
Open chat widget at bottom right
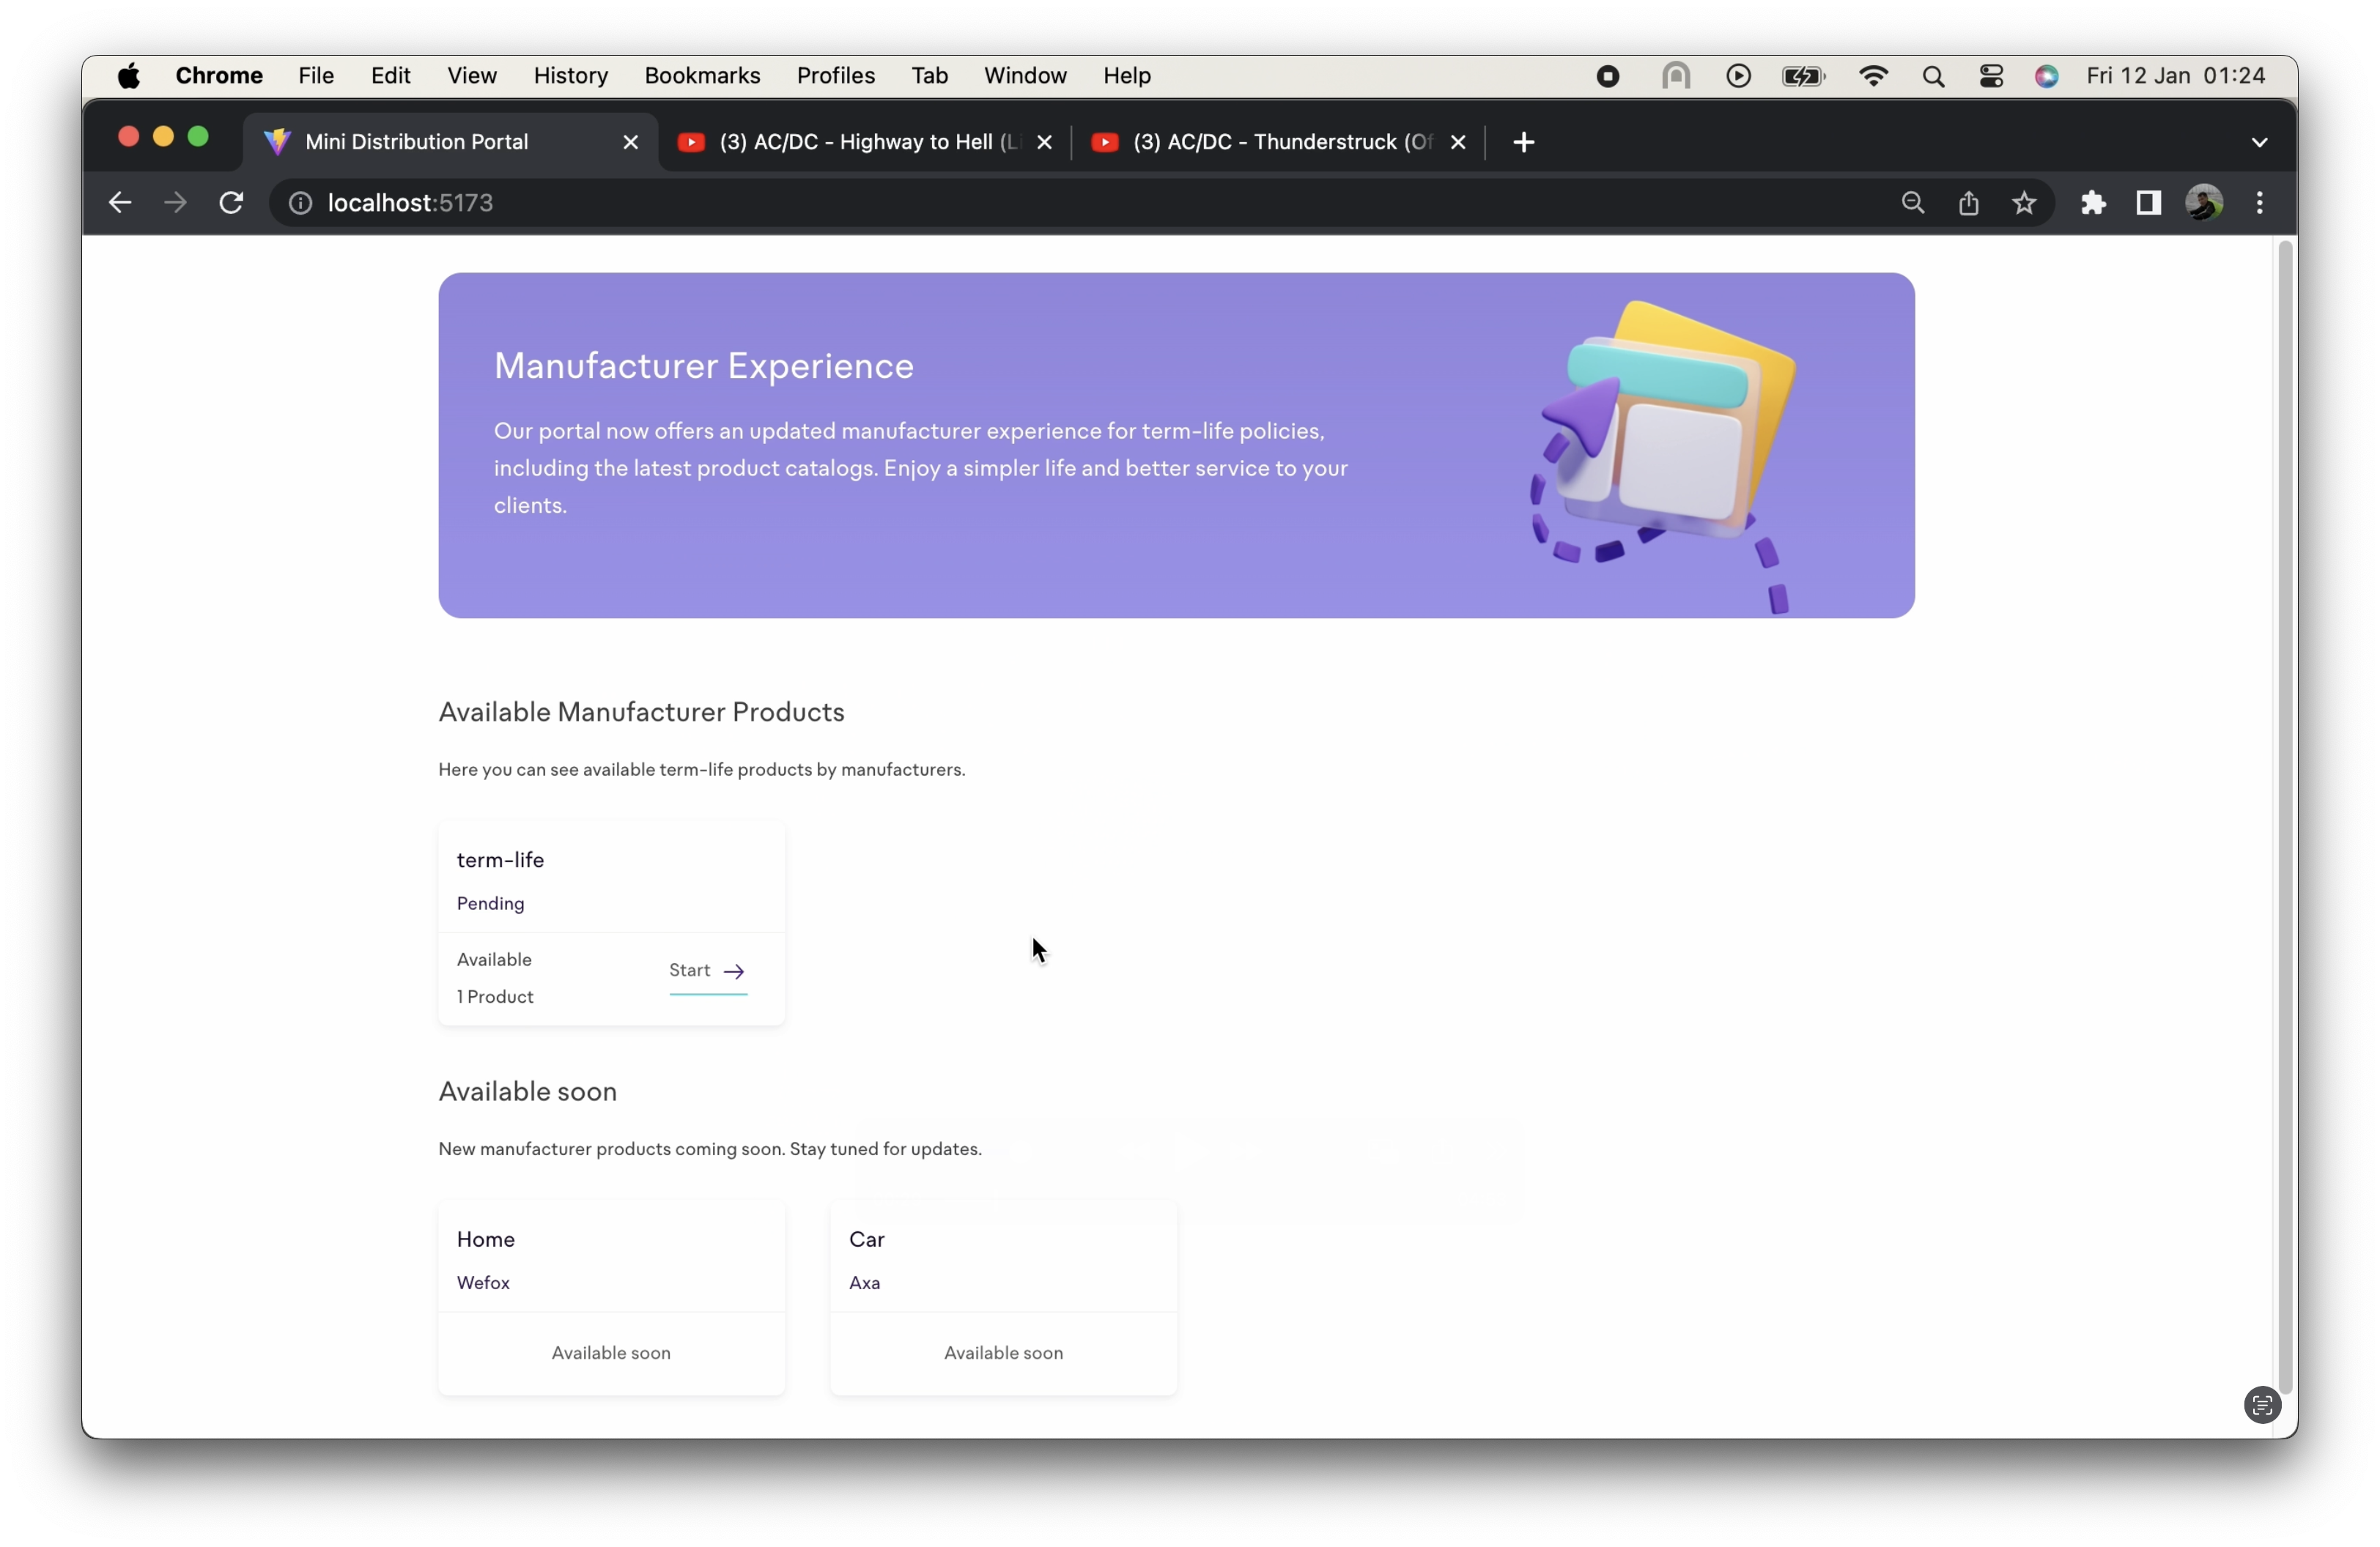click(2262, 1405)
